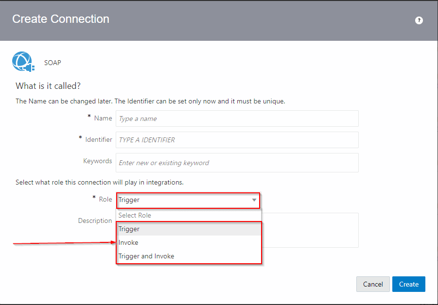Image resolution: width=438 pixels, height=305 pixels.
Task: Click the SOAP adapter globe icon
Action: pyautogui.click(x=21, y=62)
